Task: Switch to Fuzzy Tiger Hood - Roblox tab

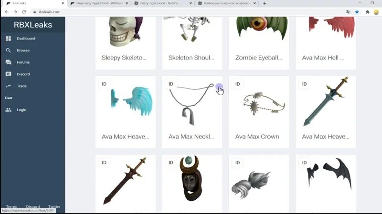Action: click(x=163, y=3)
